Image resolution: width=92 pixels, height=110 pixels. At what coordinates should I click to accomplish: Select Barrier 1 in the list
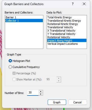(24, 17)
